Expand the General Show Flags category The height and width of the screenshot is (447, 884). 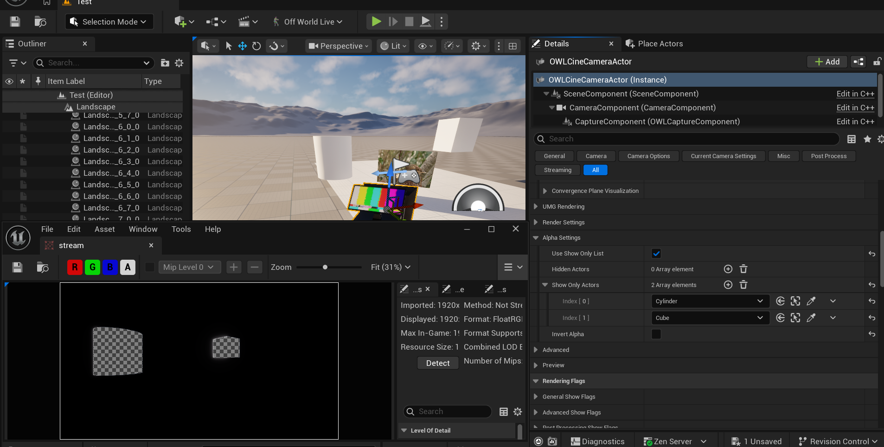pyautogui.click(x=536, y=397)
